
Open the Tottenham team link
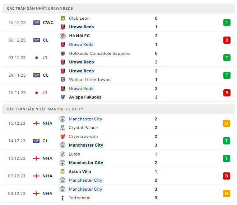tap(79, 198)
